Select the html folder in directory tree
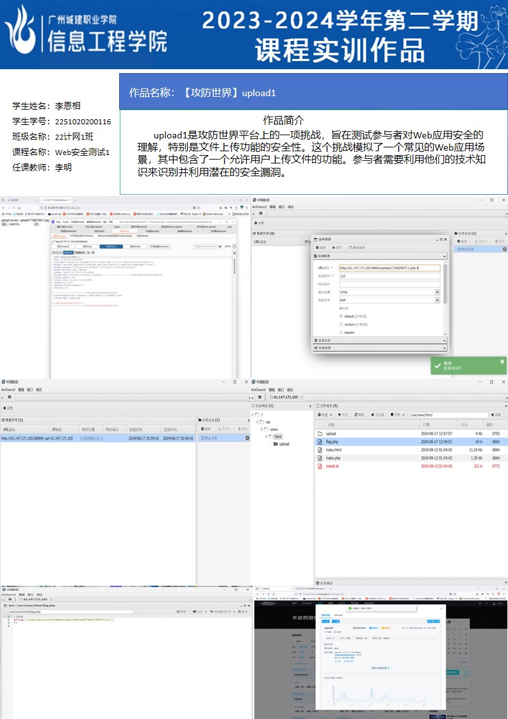This screenshot has width=508, height=719. (277, 436)
